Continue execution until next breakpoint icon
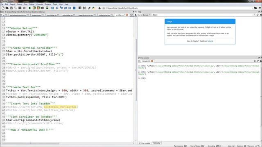The width and height of the screenshot is (262, 147). tap(70, 8)
